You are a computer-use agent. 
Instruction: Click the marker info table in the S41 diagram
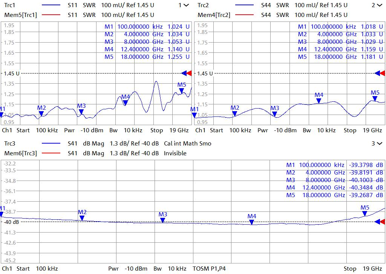[x=334, y=180]
